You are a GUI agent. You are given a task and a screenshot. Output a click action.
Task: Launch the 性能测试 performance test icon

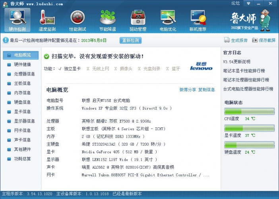coord(77,20)
